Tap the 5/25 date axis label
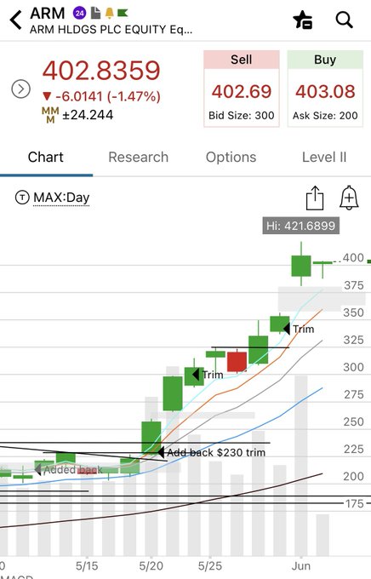 [x=210, y=565]
